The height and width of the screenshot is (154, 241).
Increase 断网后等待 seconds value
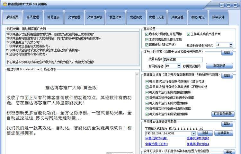(x=179, y=65)
